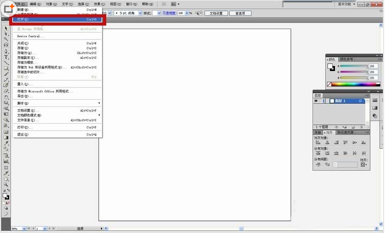Pick the Pen tool in the toolbox
The image size is (385, 233).
click(6, 51)
